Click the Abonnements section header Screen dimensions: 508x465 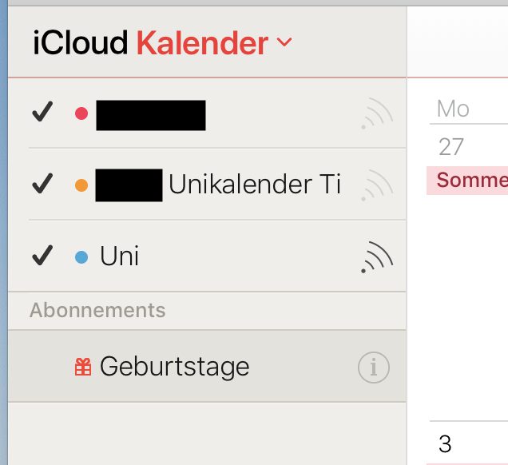pos(97,310)
